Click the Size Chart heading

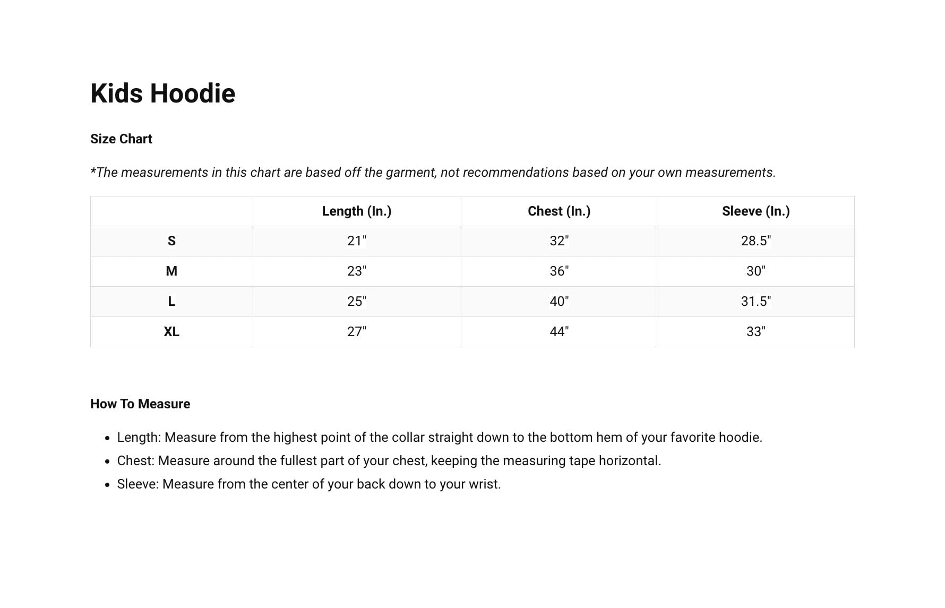pyautogui.click(x=121, y=139)
